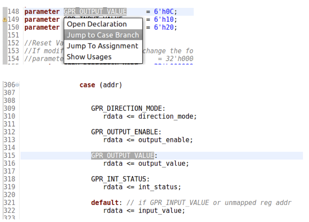Choose Jump to Case Branch menu entry
The image size is (309, 222).
pos(103,35)
